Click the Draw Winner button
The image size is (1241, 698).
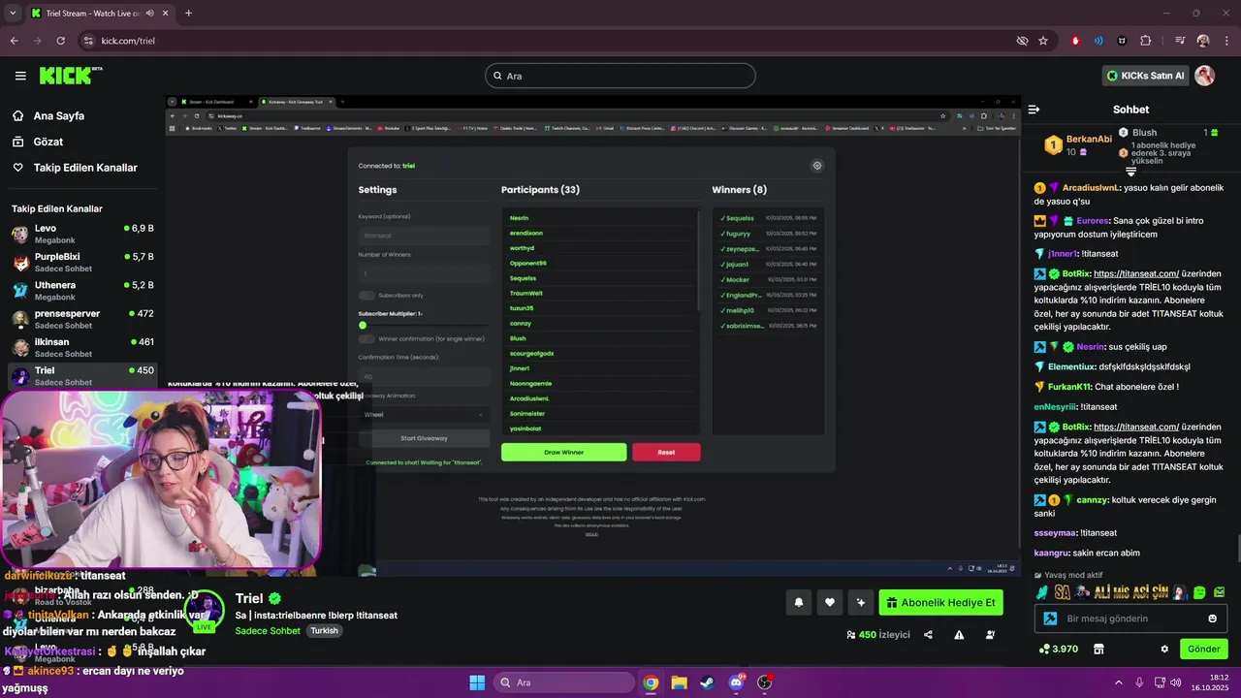563,452
